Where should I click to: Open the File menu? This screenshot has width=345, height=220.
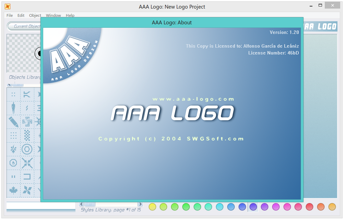tap(9, 15)
